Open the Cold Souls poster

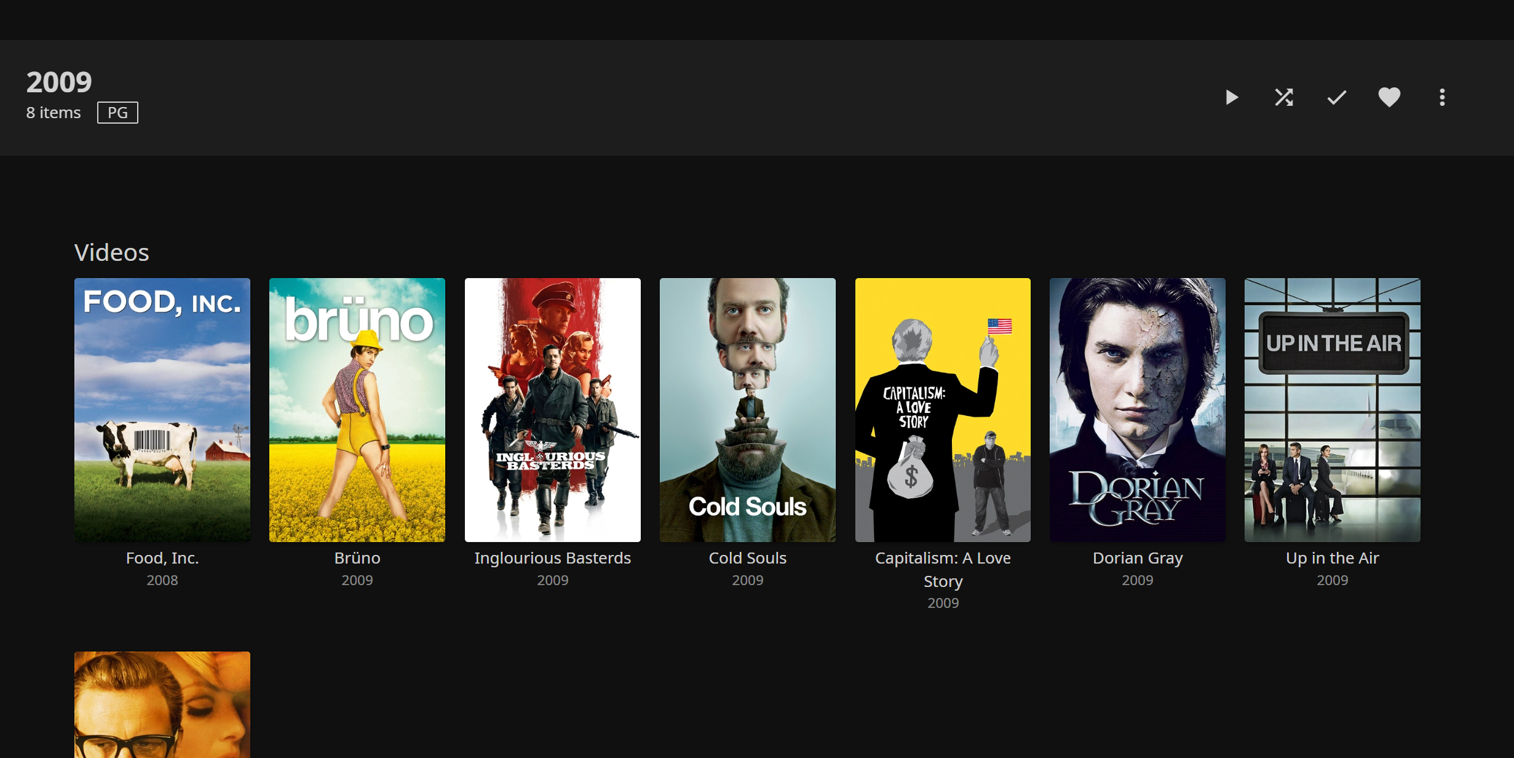(747, 410)
